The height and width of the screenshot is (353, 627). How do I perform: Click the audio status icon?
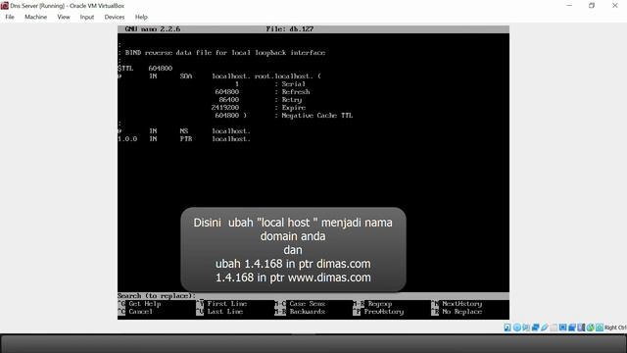point(526,328)
